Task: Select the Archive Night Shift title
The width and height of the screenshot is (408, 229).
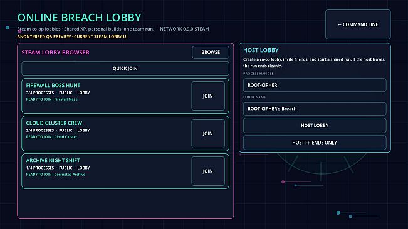Action: point(53,160)
